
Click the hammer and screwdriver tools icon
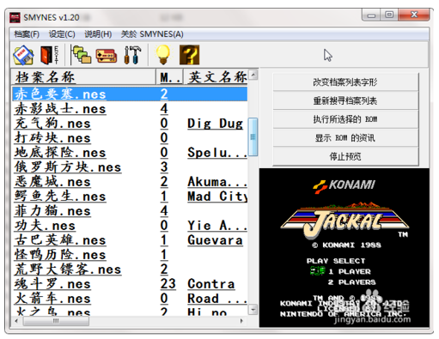point(132,55)
